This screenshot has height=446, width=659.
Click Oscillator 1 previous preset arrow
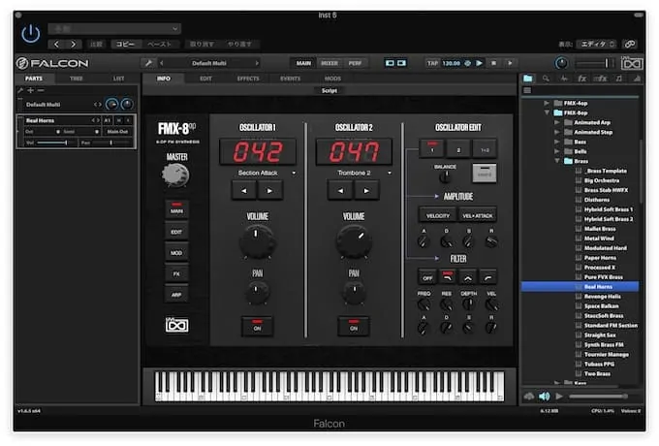[x=244, y=190]
